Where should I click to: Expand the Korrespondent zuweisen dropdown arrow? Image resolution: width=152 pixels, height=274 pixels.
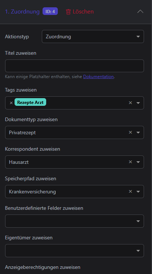click(138, 162)
